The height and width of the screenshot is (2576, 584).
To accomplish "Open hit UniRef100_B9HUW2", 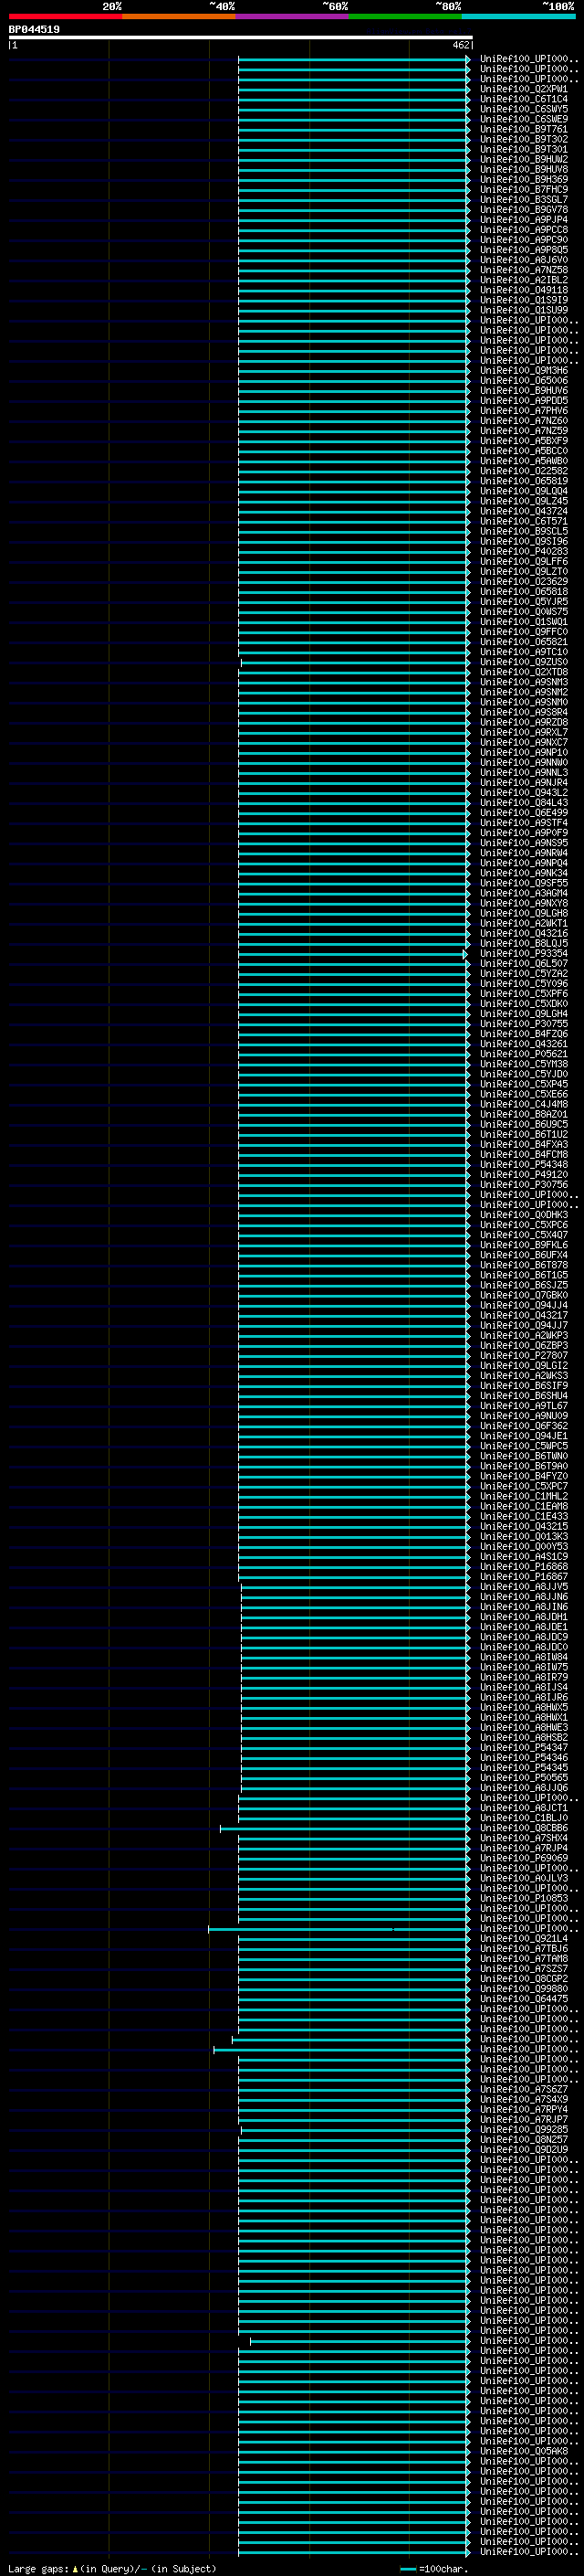I will 523,159.
